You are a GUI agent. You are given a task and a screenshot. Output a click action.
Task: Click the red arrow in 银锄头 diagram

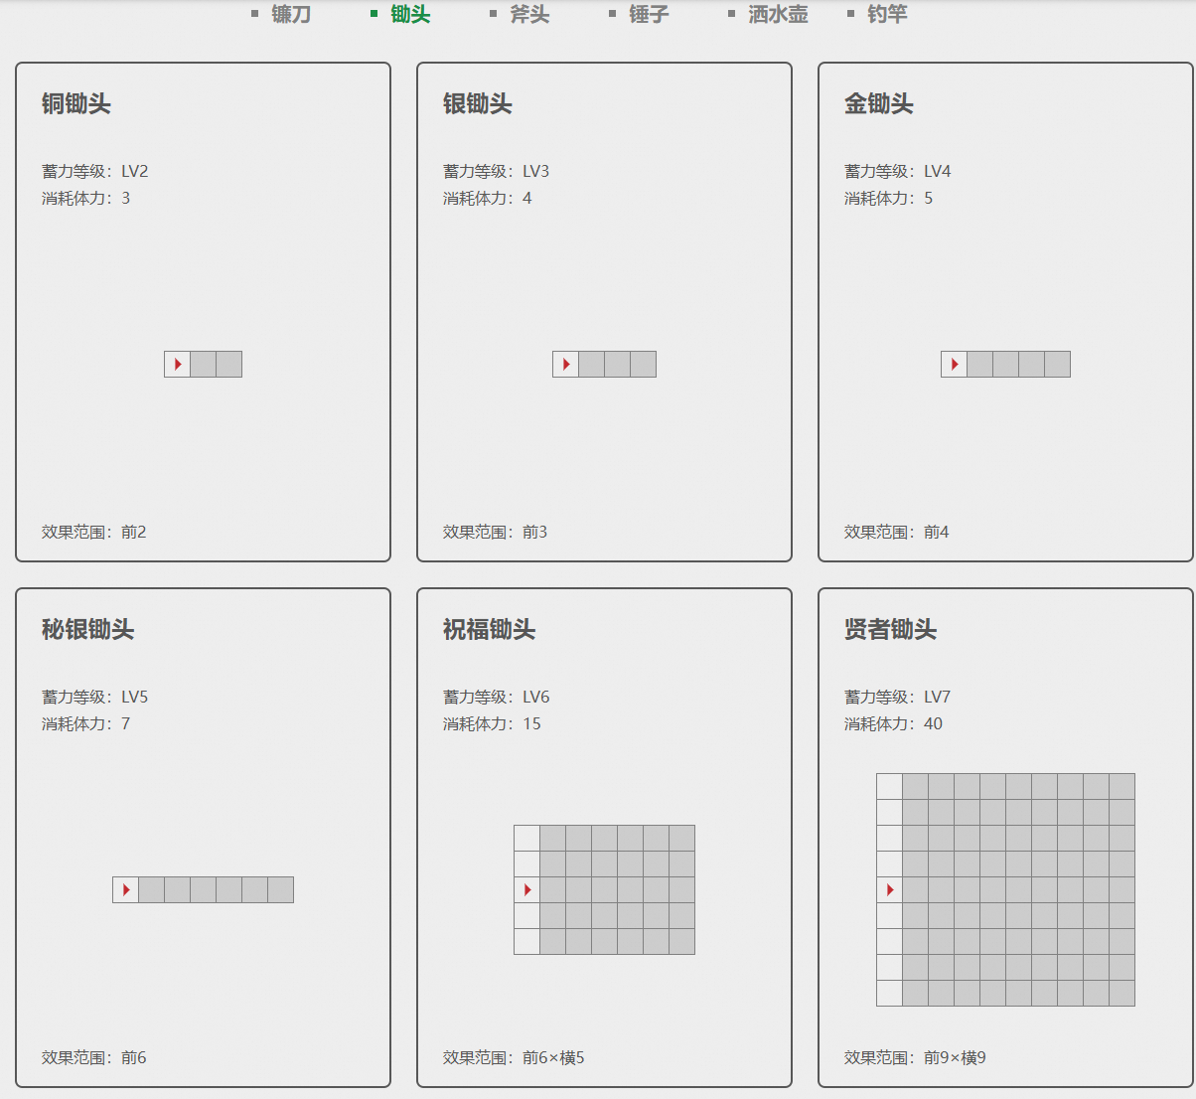(x=566, y=365)
